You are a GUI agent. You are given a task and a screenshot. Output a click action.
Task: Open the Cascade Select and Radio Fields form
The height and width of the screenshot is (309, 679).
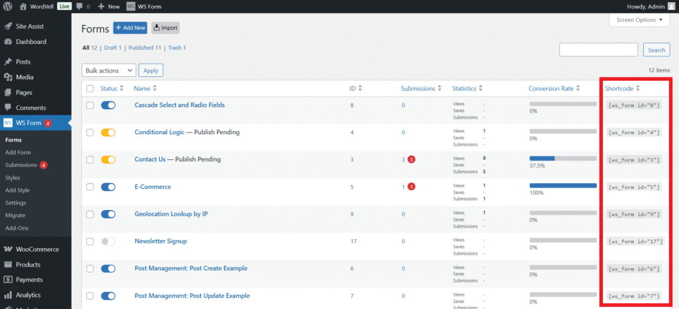click(x=179, y=105)
